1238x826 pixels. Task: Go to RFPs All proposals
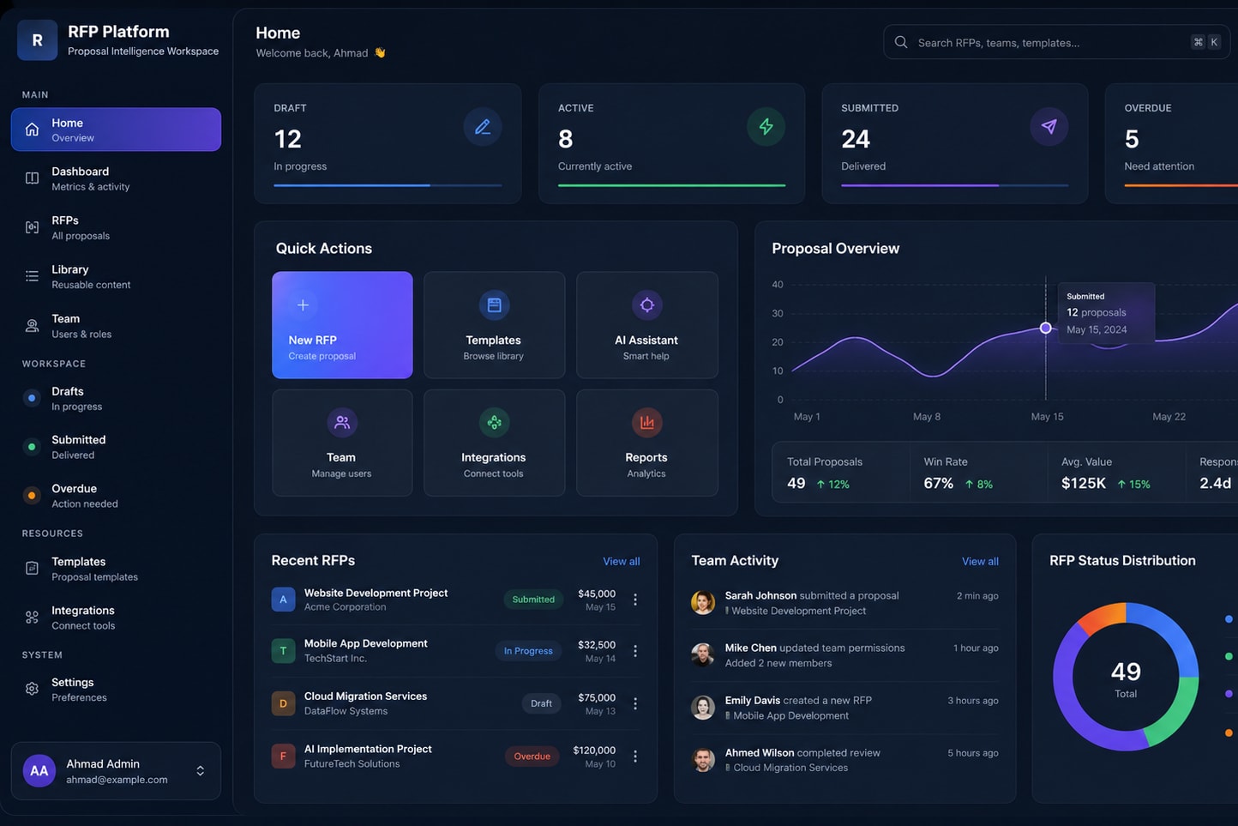point(116,227)
